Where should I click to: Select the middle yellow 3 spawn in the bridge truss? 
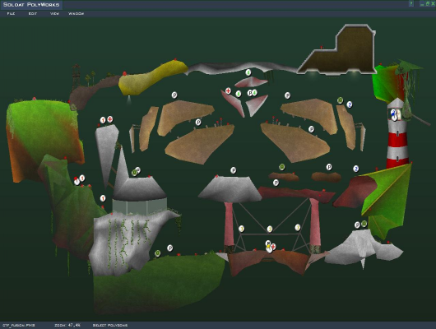coord(270,229)
